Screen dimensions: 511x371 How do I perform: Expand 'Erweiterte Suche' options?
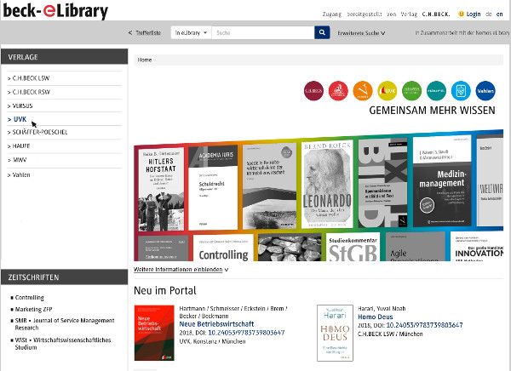pos(361,33)
